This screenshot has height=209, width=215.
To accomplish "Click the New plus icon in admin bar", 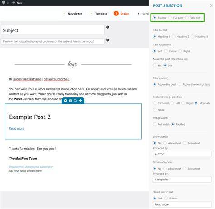I will [14, 3].
